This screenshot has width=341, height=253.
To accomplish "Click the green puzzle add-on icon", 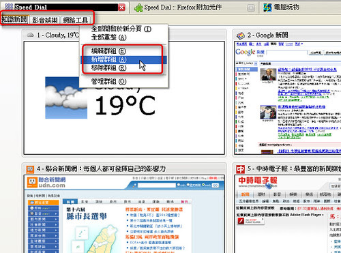I will point(138,8).
